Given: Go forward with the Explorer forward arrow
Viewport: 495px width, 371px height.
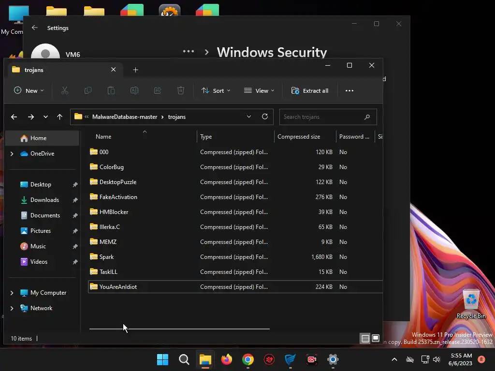Looking at the screenshot, I should click(30, 117).
